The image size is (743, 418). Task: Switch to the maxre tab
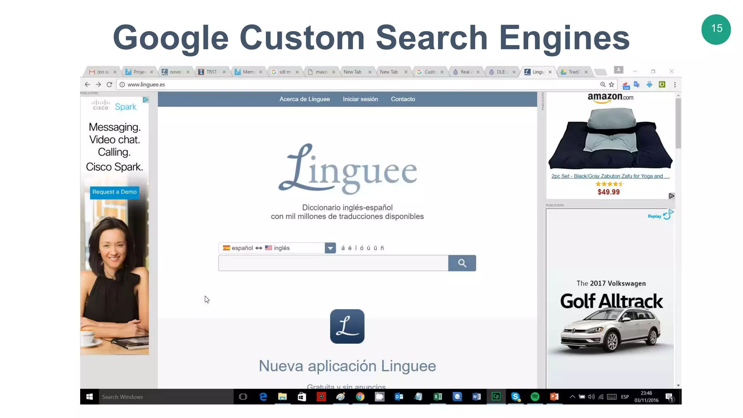(321, 72)
